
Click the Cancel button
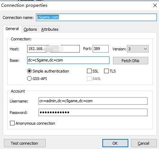pos(144,143)
